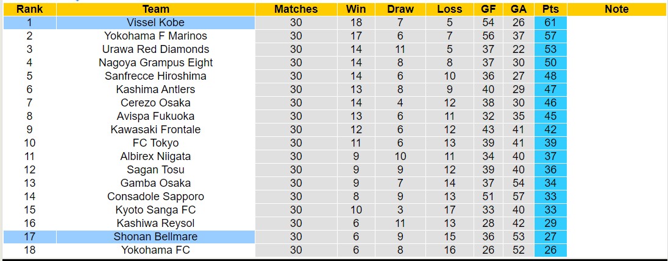Image resolution: width=668 pixels, height=261 pixels.
Task: Click the Team column header
Action: coord(155,9)
